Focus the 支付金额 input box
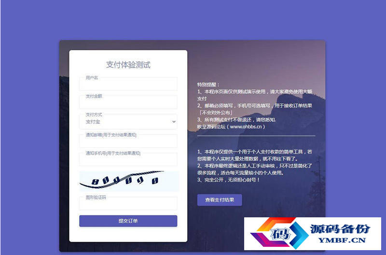The width and height of the screenshot is (386, 255). pos(128,102)
